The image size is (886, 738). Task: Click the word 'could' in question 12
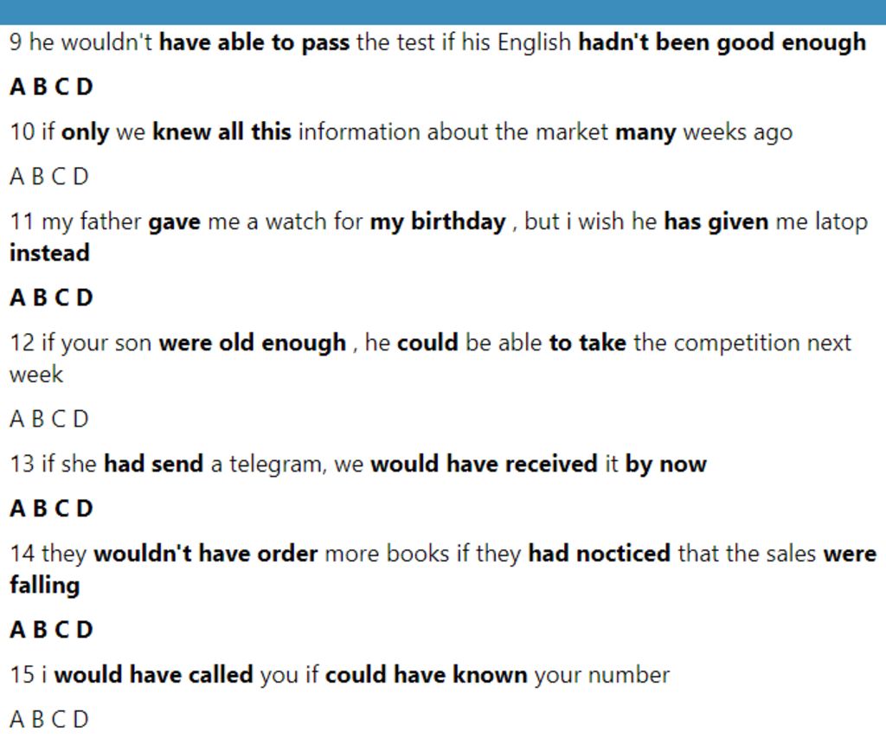427,343
